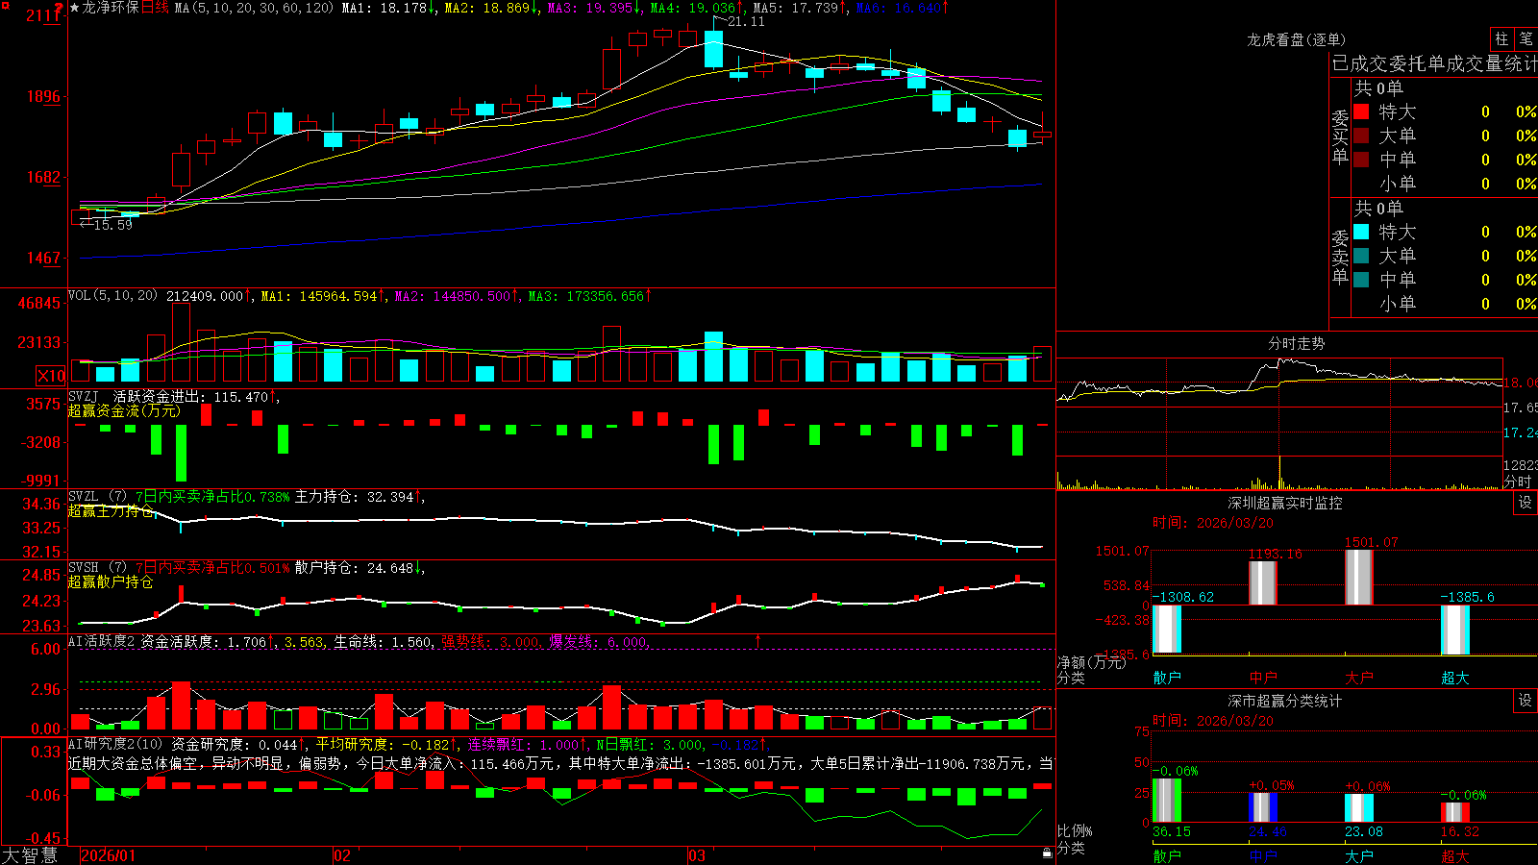Image resolution: width=1538 pixels, height=865 pixels.
Task: Click the 超大 bar valued -1385.6
Action: click(1455, 630)
